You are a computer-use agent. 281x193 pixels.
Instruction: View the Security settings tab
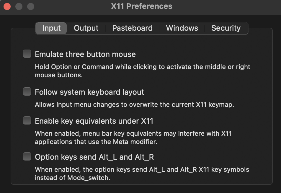(x=226, y=28)
